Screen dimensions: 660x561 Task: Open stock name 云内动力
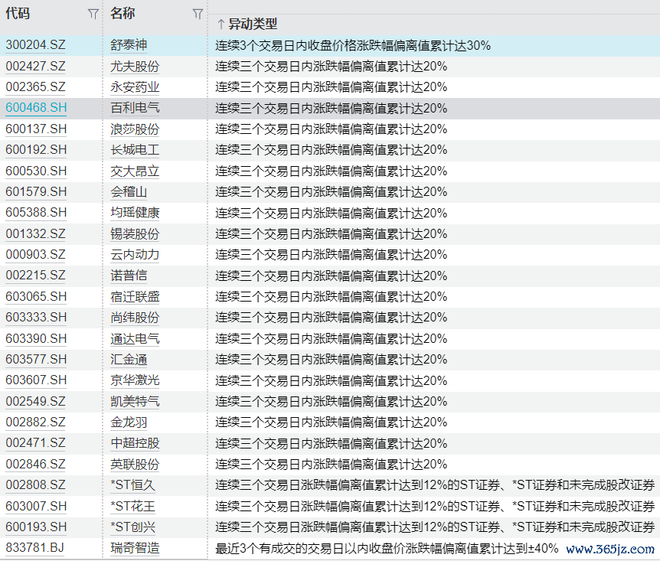(x=135, y=255)
